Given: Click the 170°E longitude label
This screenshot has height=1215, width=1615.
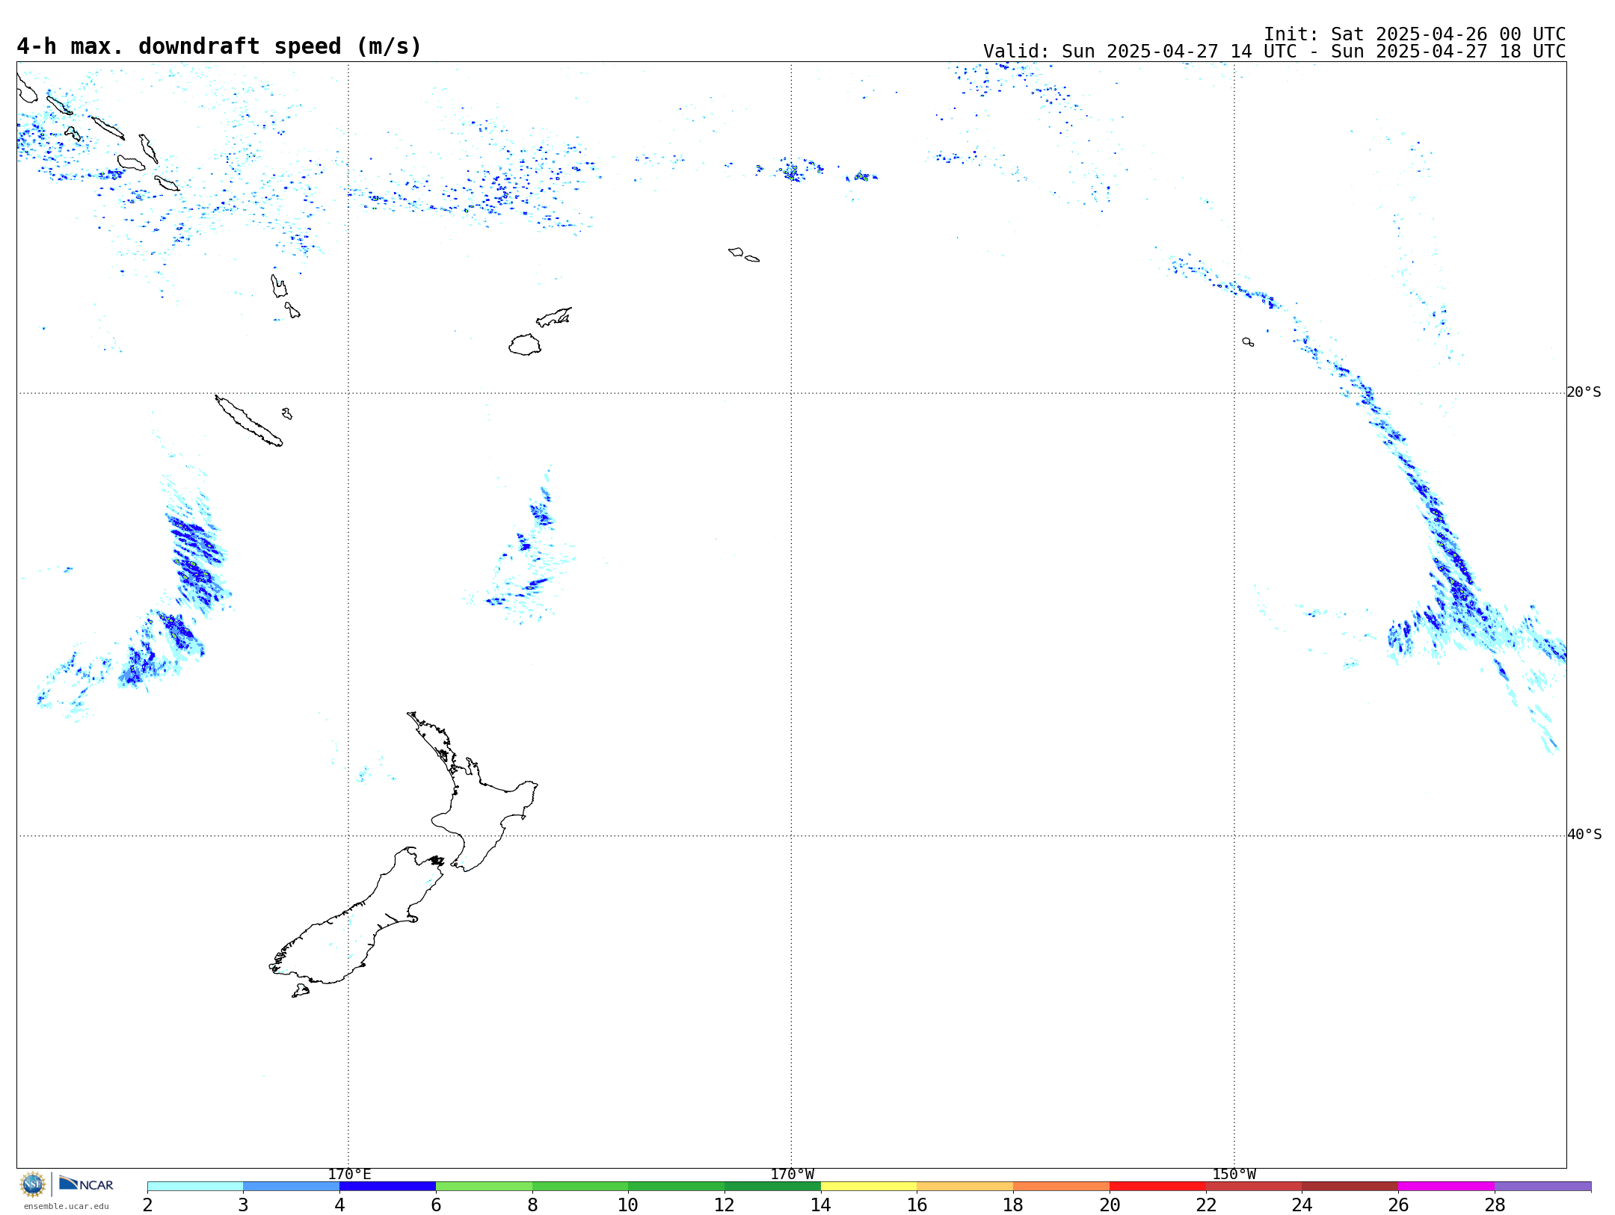Looking at the screenshot, I should click(349, 1175).
